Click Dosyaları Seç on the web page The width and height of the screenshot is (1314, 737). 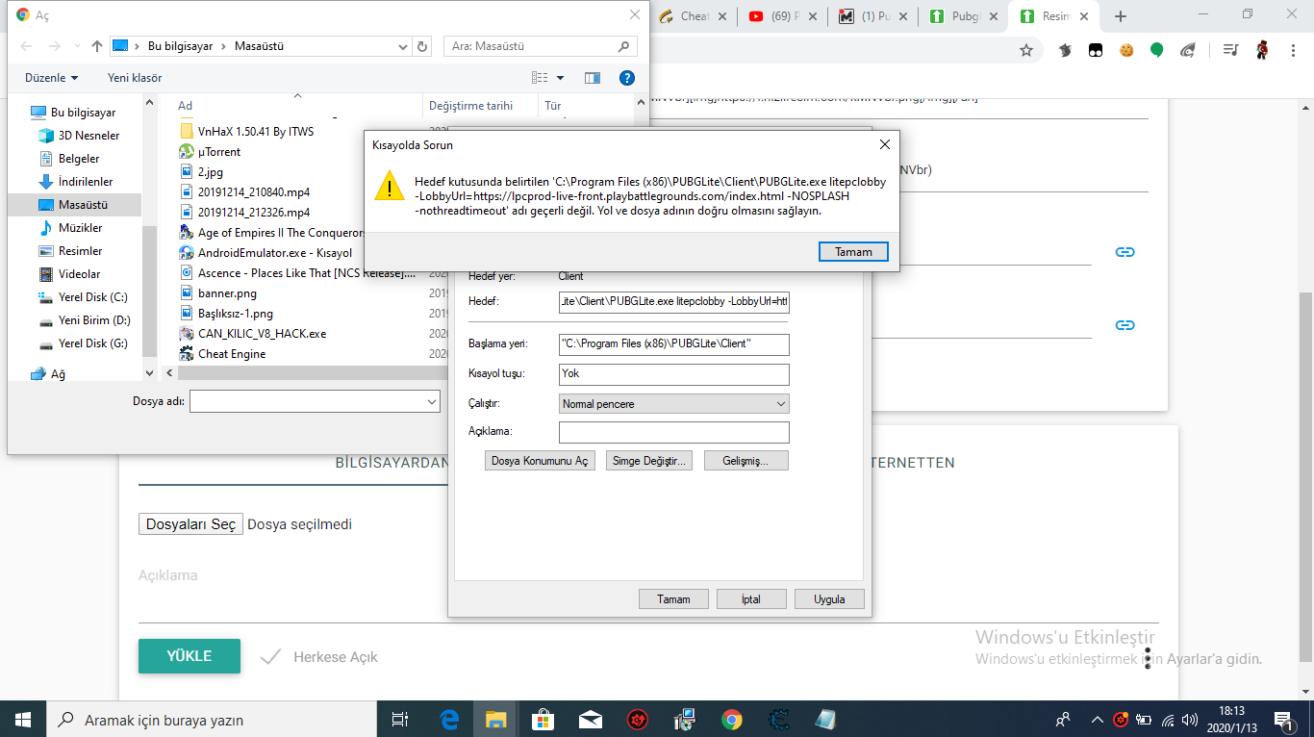[190, 524]
